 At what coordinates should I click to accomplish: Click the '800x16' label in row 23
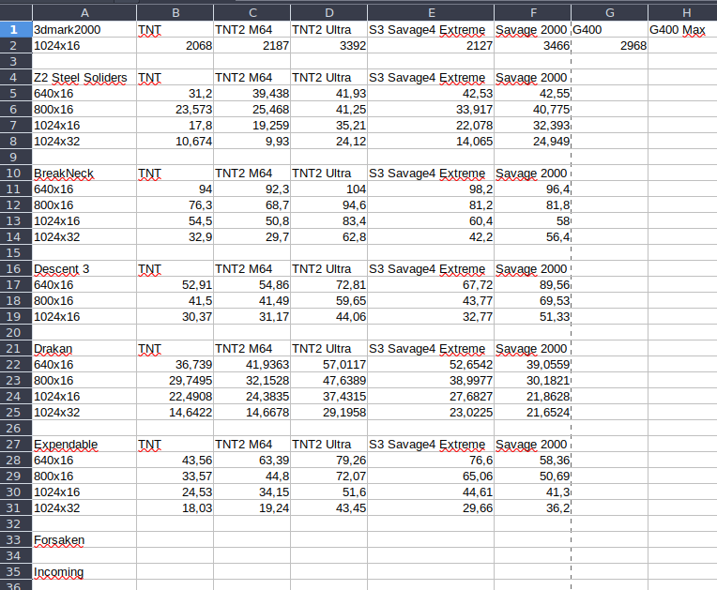pos(84,381)
